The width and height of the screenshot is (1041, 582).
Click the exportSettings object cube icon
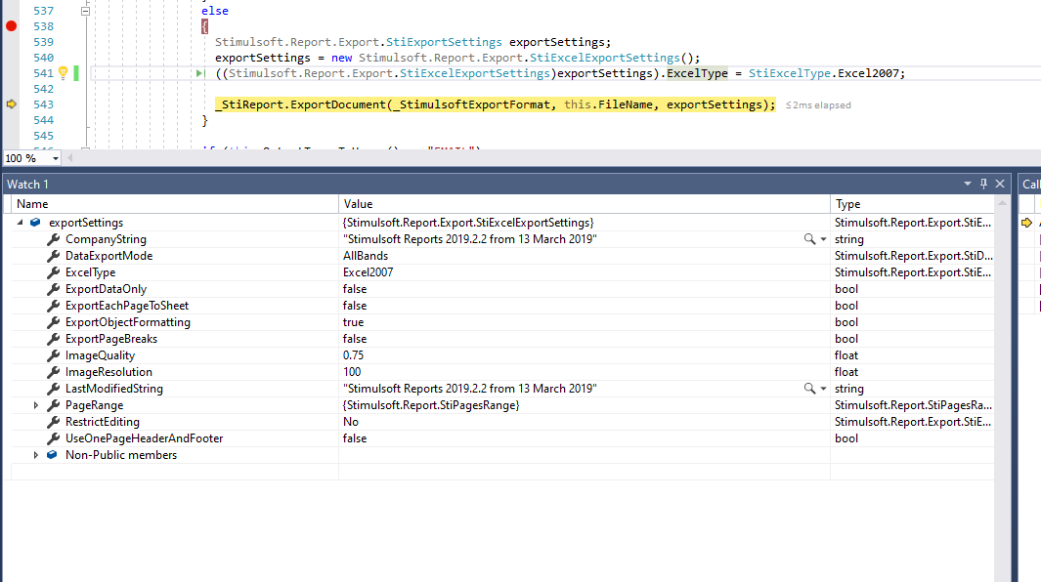coord(35,223)
